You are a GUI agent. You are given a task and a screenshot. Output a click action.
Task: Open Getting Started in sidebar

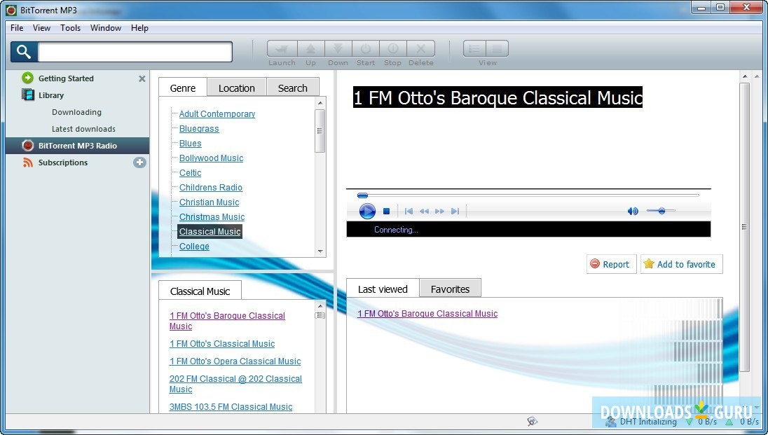[x=66, y=78]
